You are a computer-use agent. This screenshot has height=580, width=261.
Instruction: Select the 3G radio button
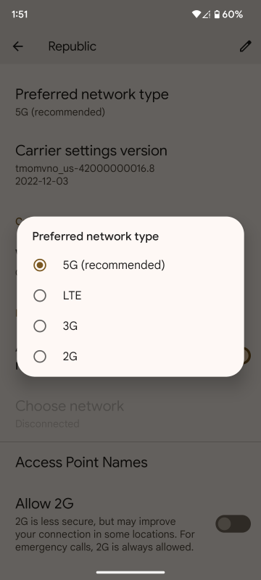[x=40, y=326]
